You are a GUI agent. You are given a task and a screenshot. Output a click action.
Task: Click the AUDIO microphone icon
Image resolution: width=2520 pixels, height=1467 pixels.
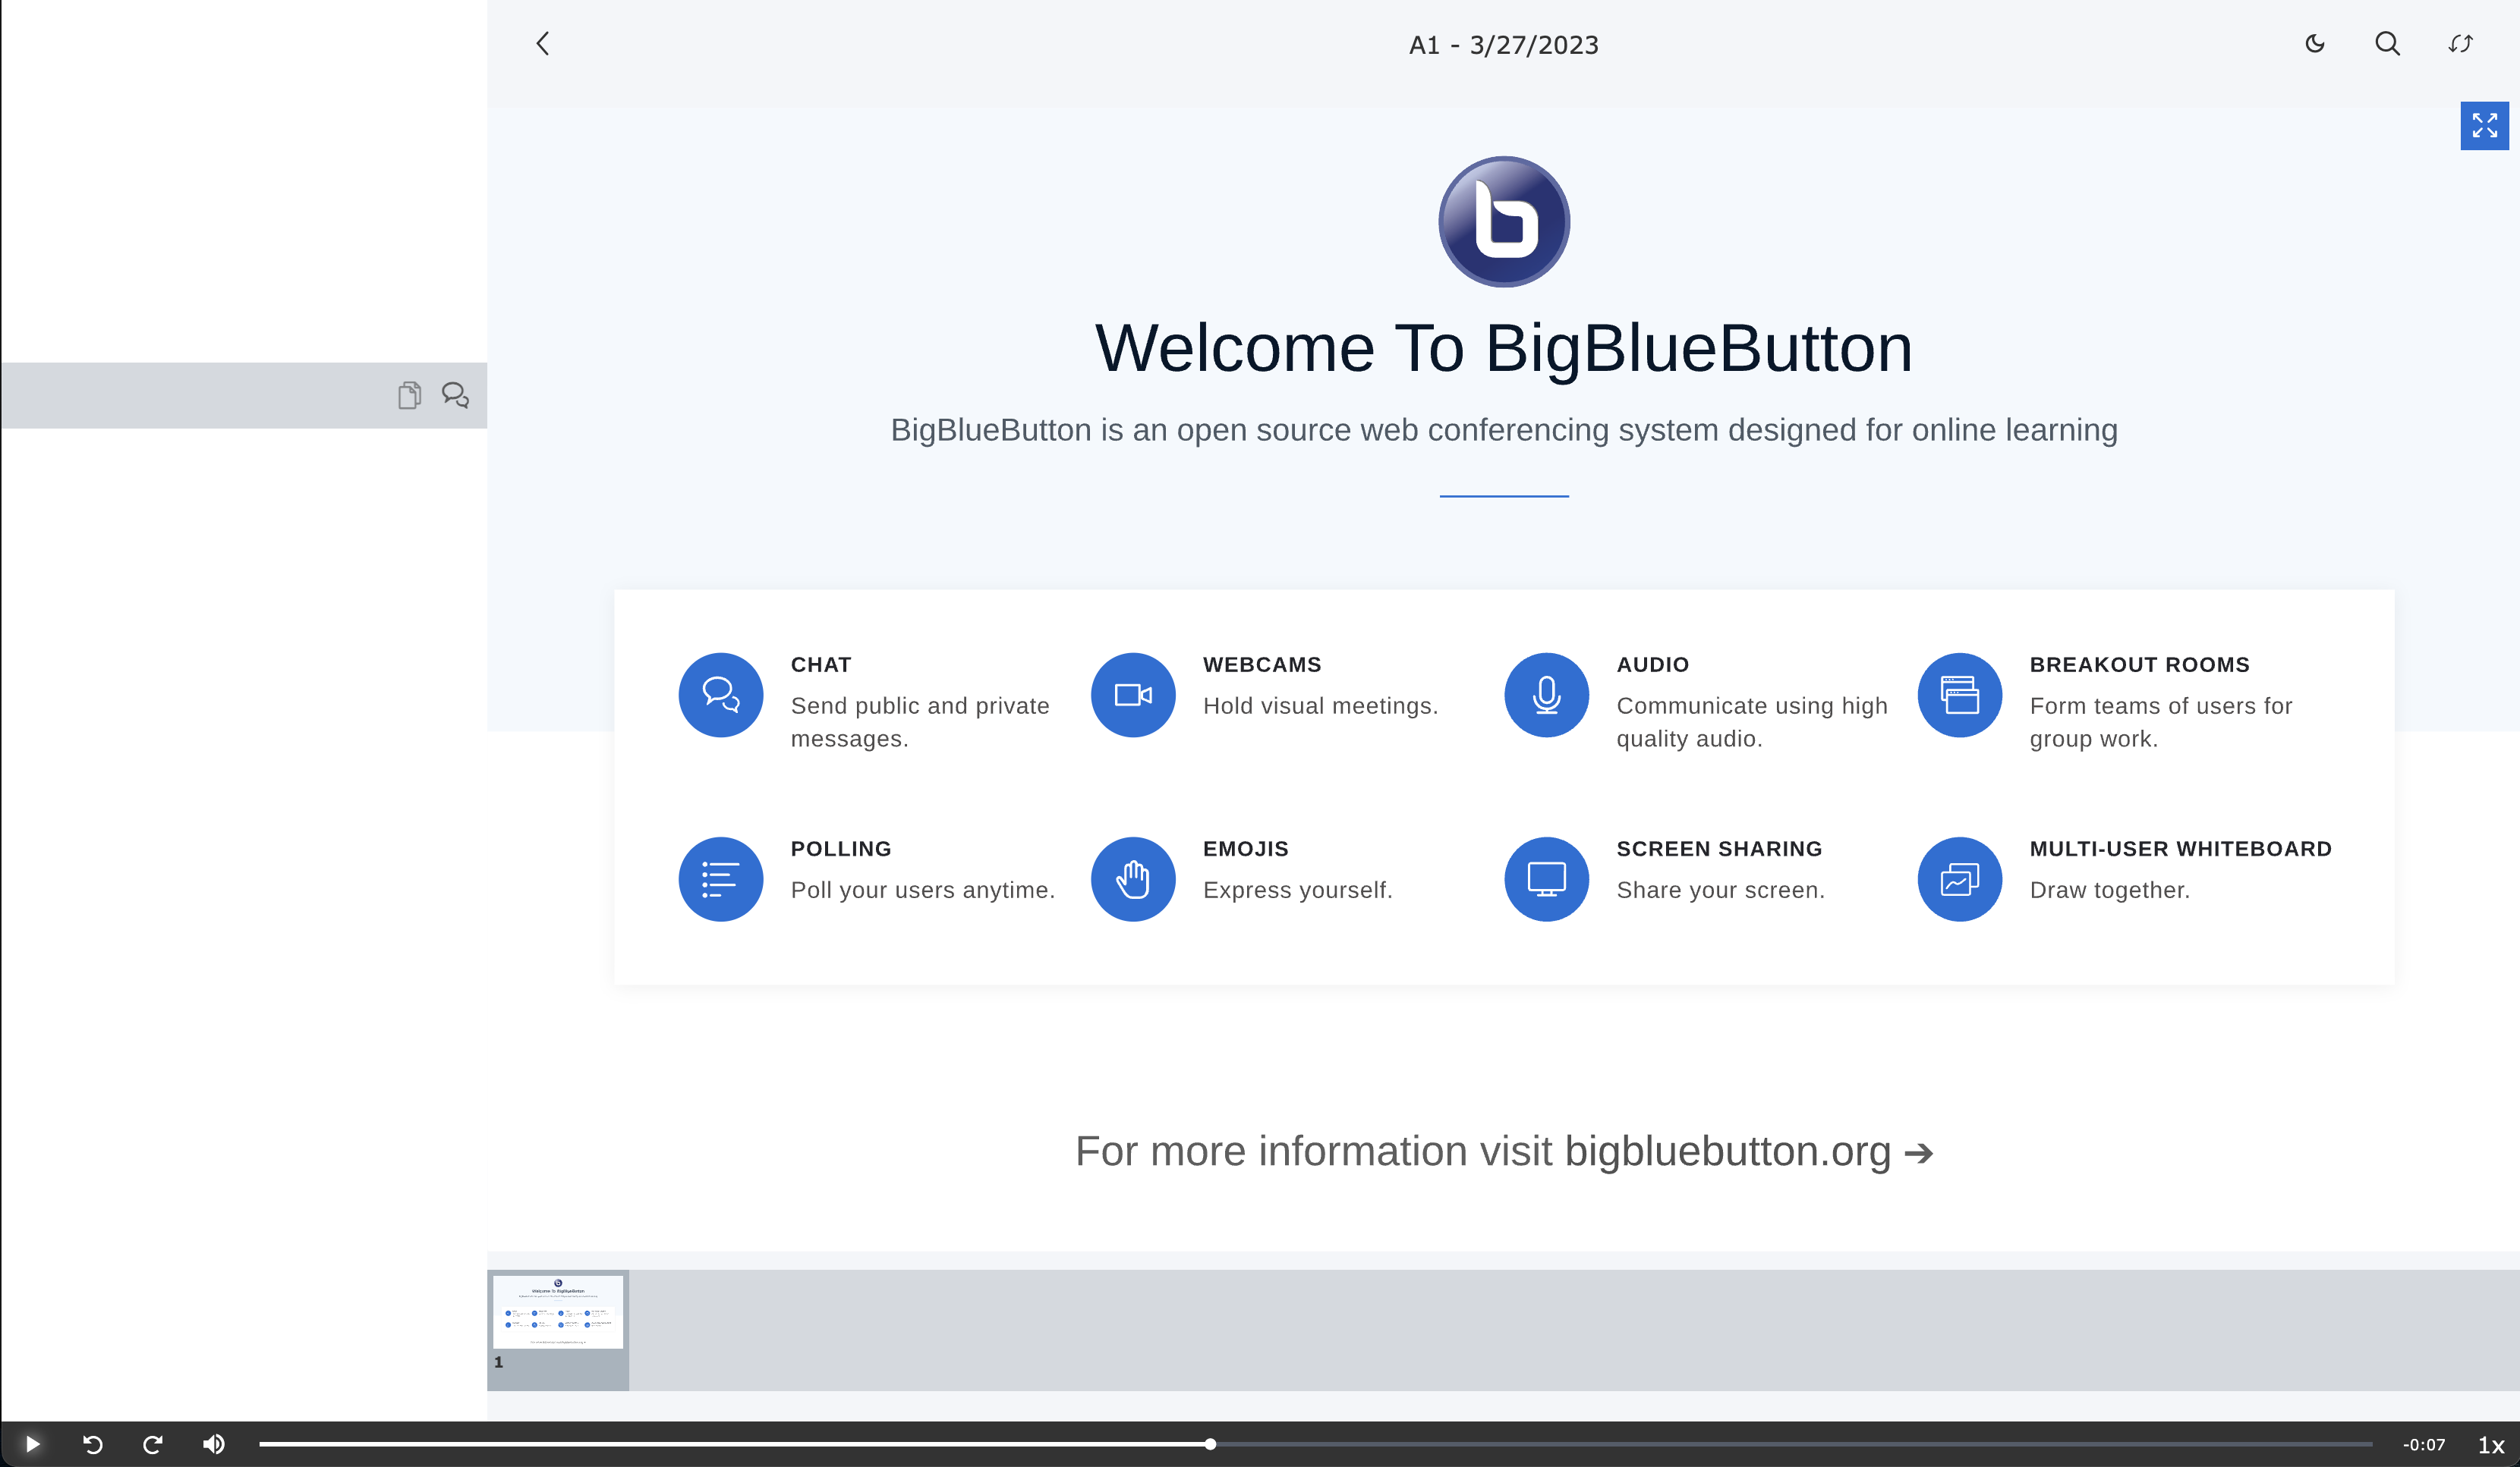[1546, 695]
